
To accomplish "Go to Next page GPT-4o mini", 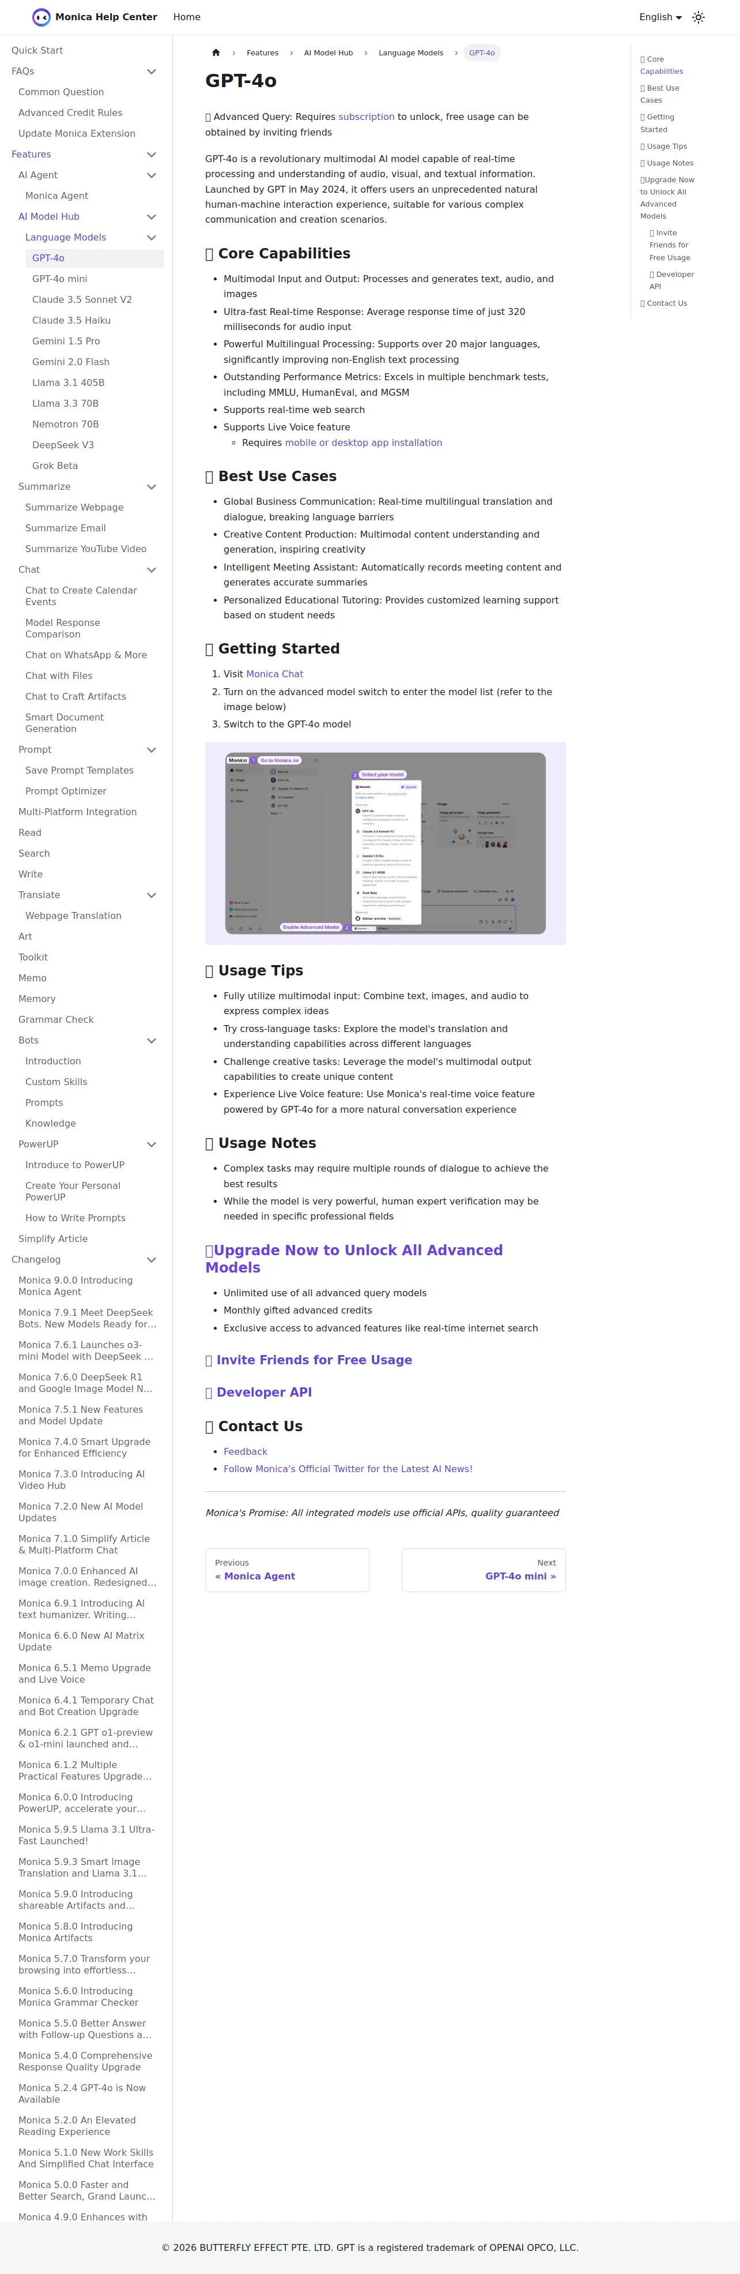I will click(484, 1570).
